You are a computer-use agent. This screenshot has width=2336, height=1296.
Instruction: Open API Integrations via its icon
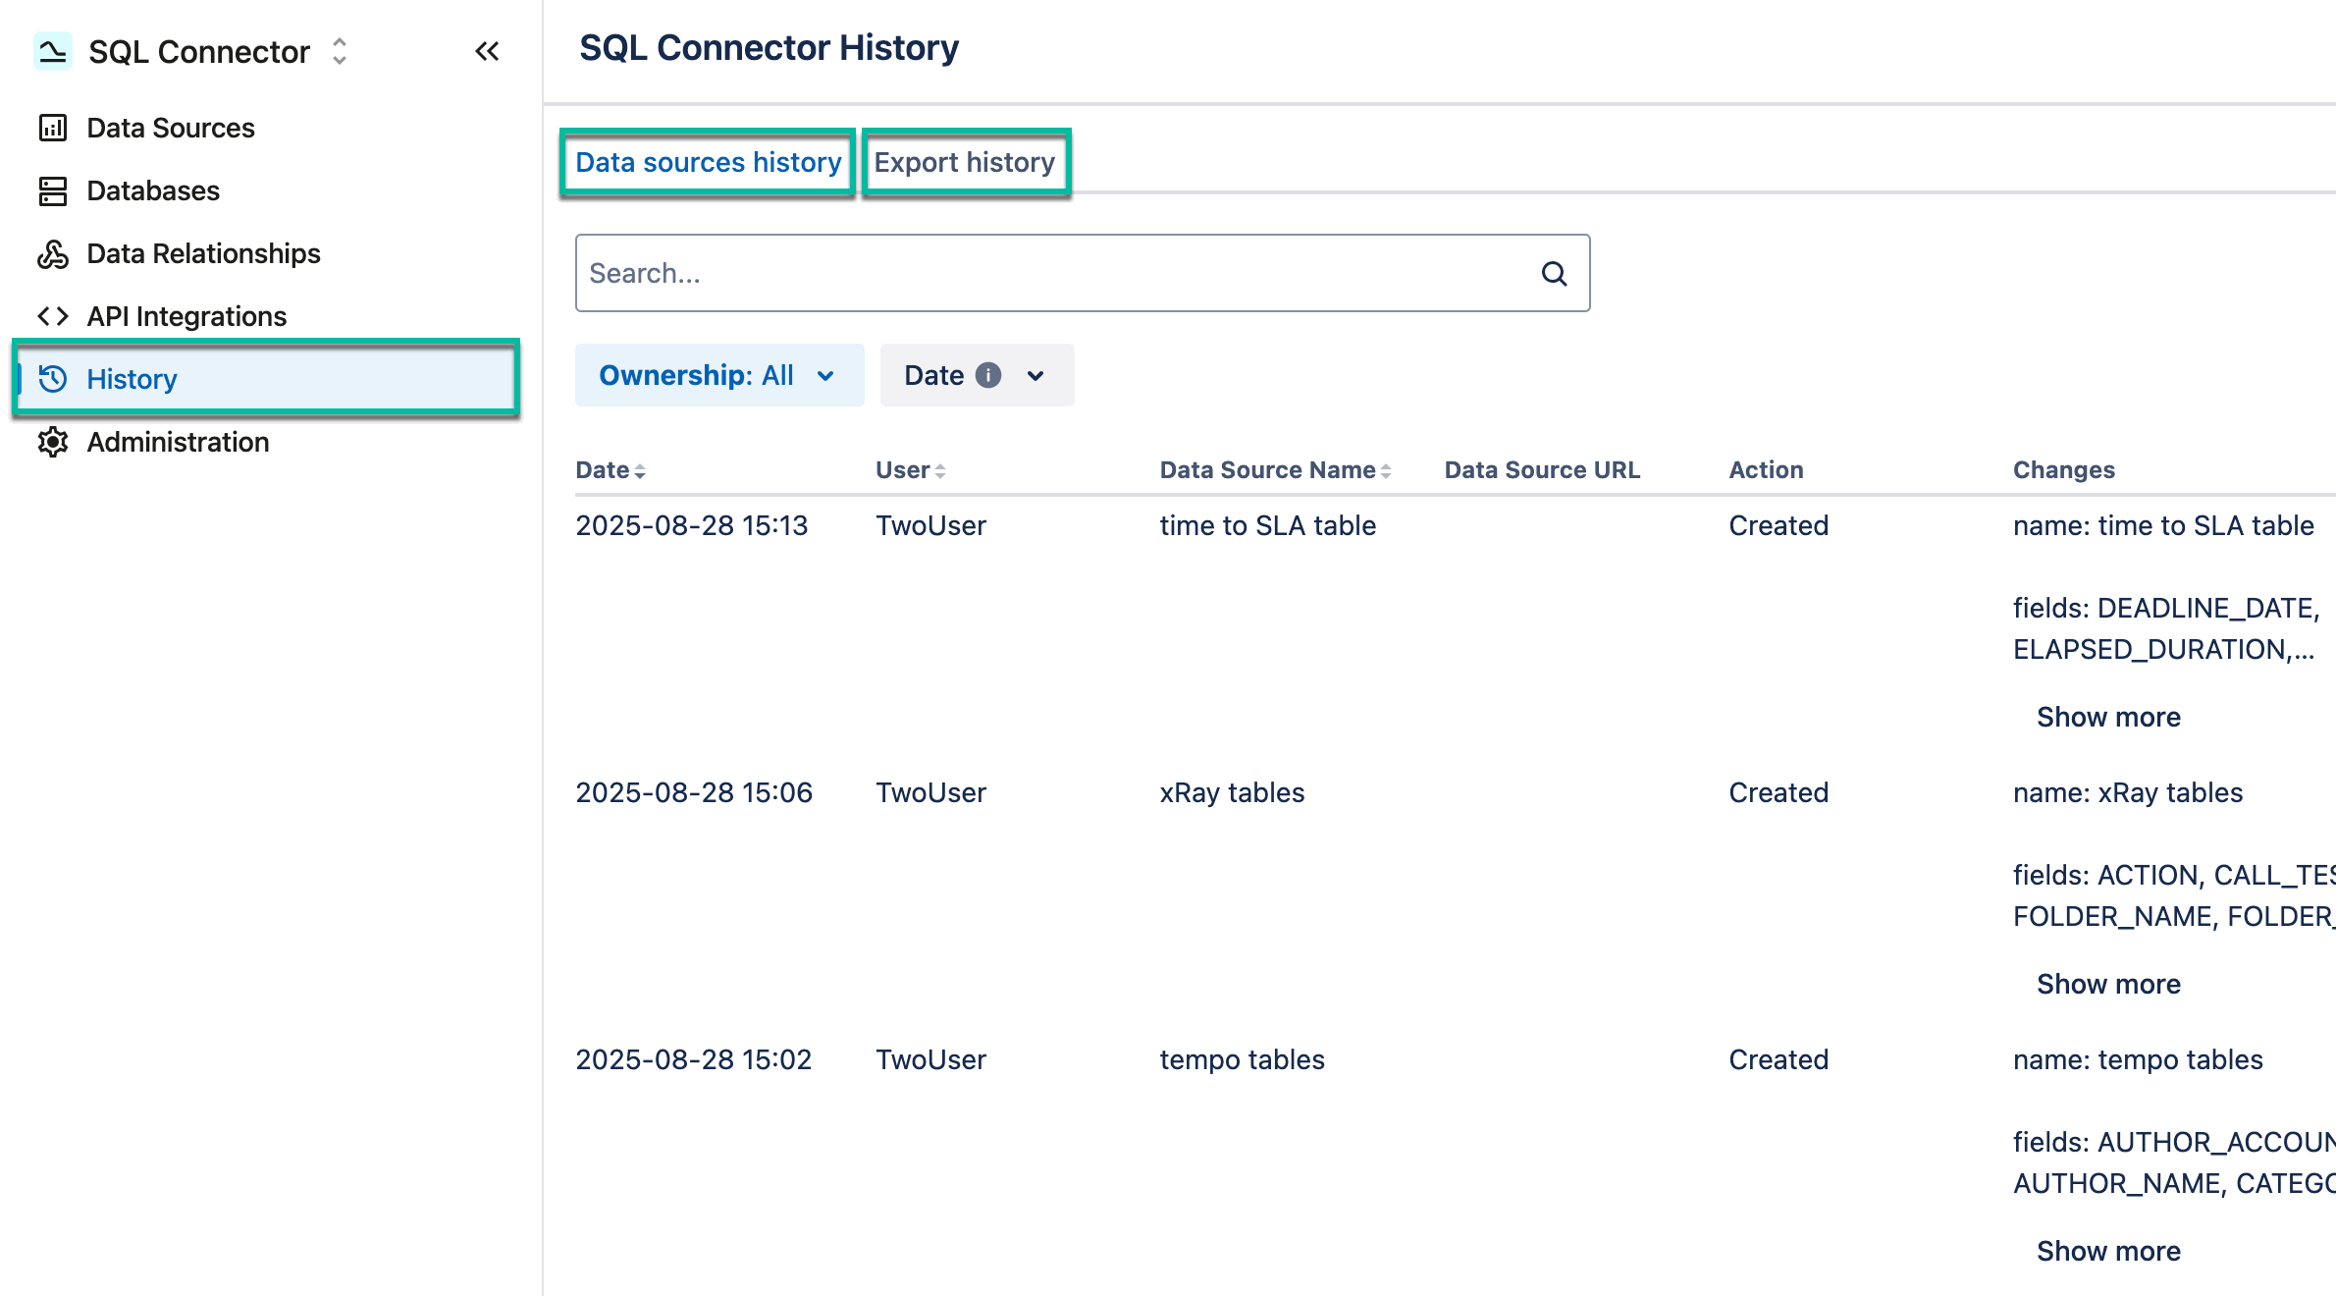click(53, 316)
